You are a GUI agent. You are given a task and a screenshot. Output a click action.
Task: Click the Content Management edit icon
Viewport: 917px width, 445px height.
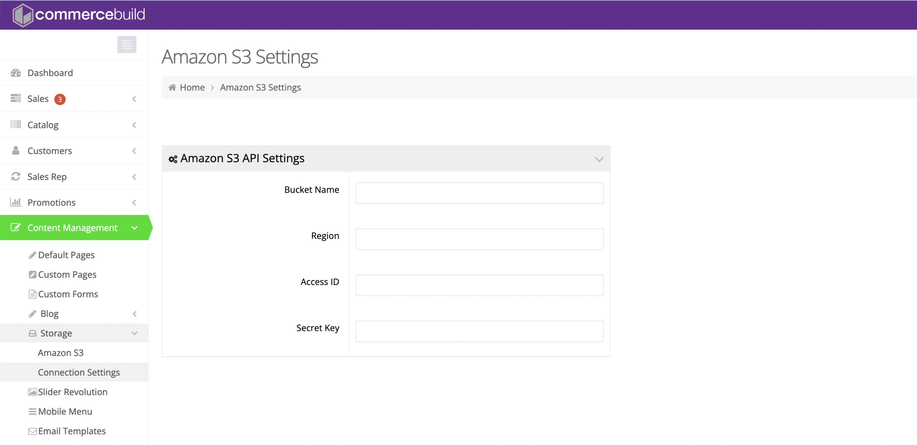tap(16, 227)
